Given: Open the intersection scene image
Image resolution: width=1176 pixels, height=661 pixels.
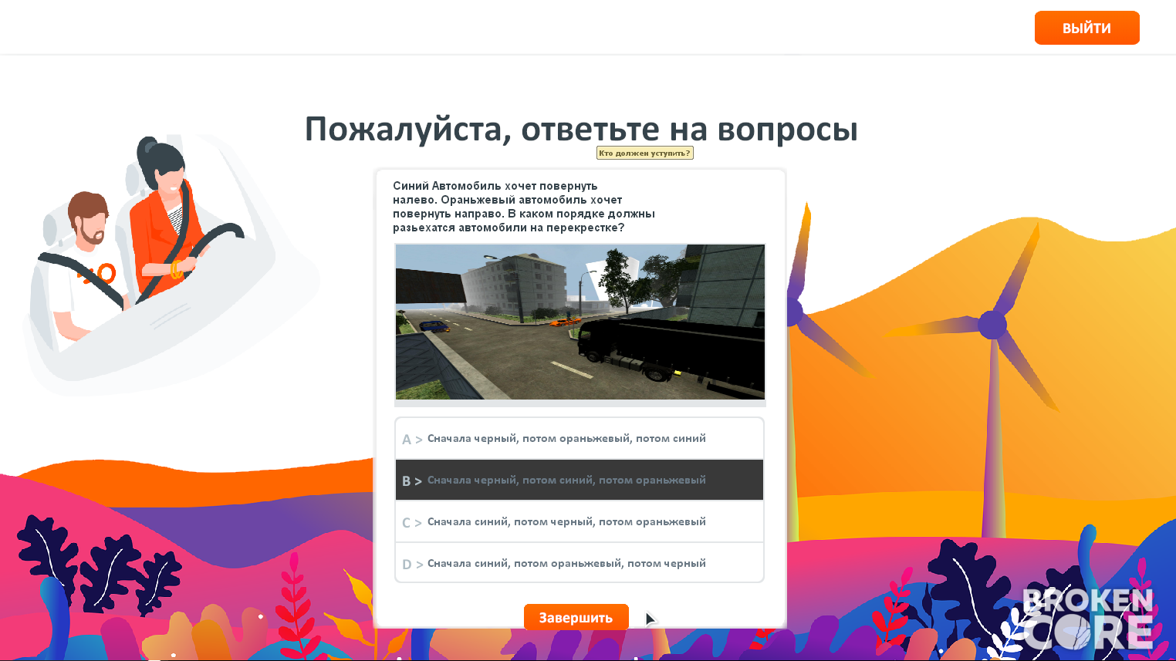Looking at the screenshot, I should [x=580, y=322].
